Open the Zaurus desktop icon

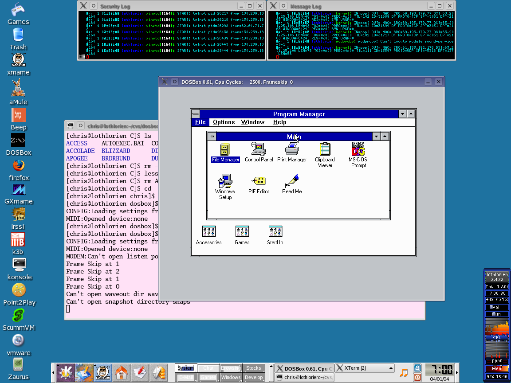coord(18,369)
